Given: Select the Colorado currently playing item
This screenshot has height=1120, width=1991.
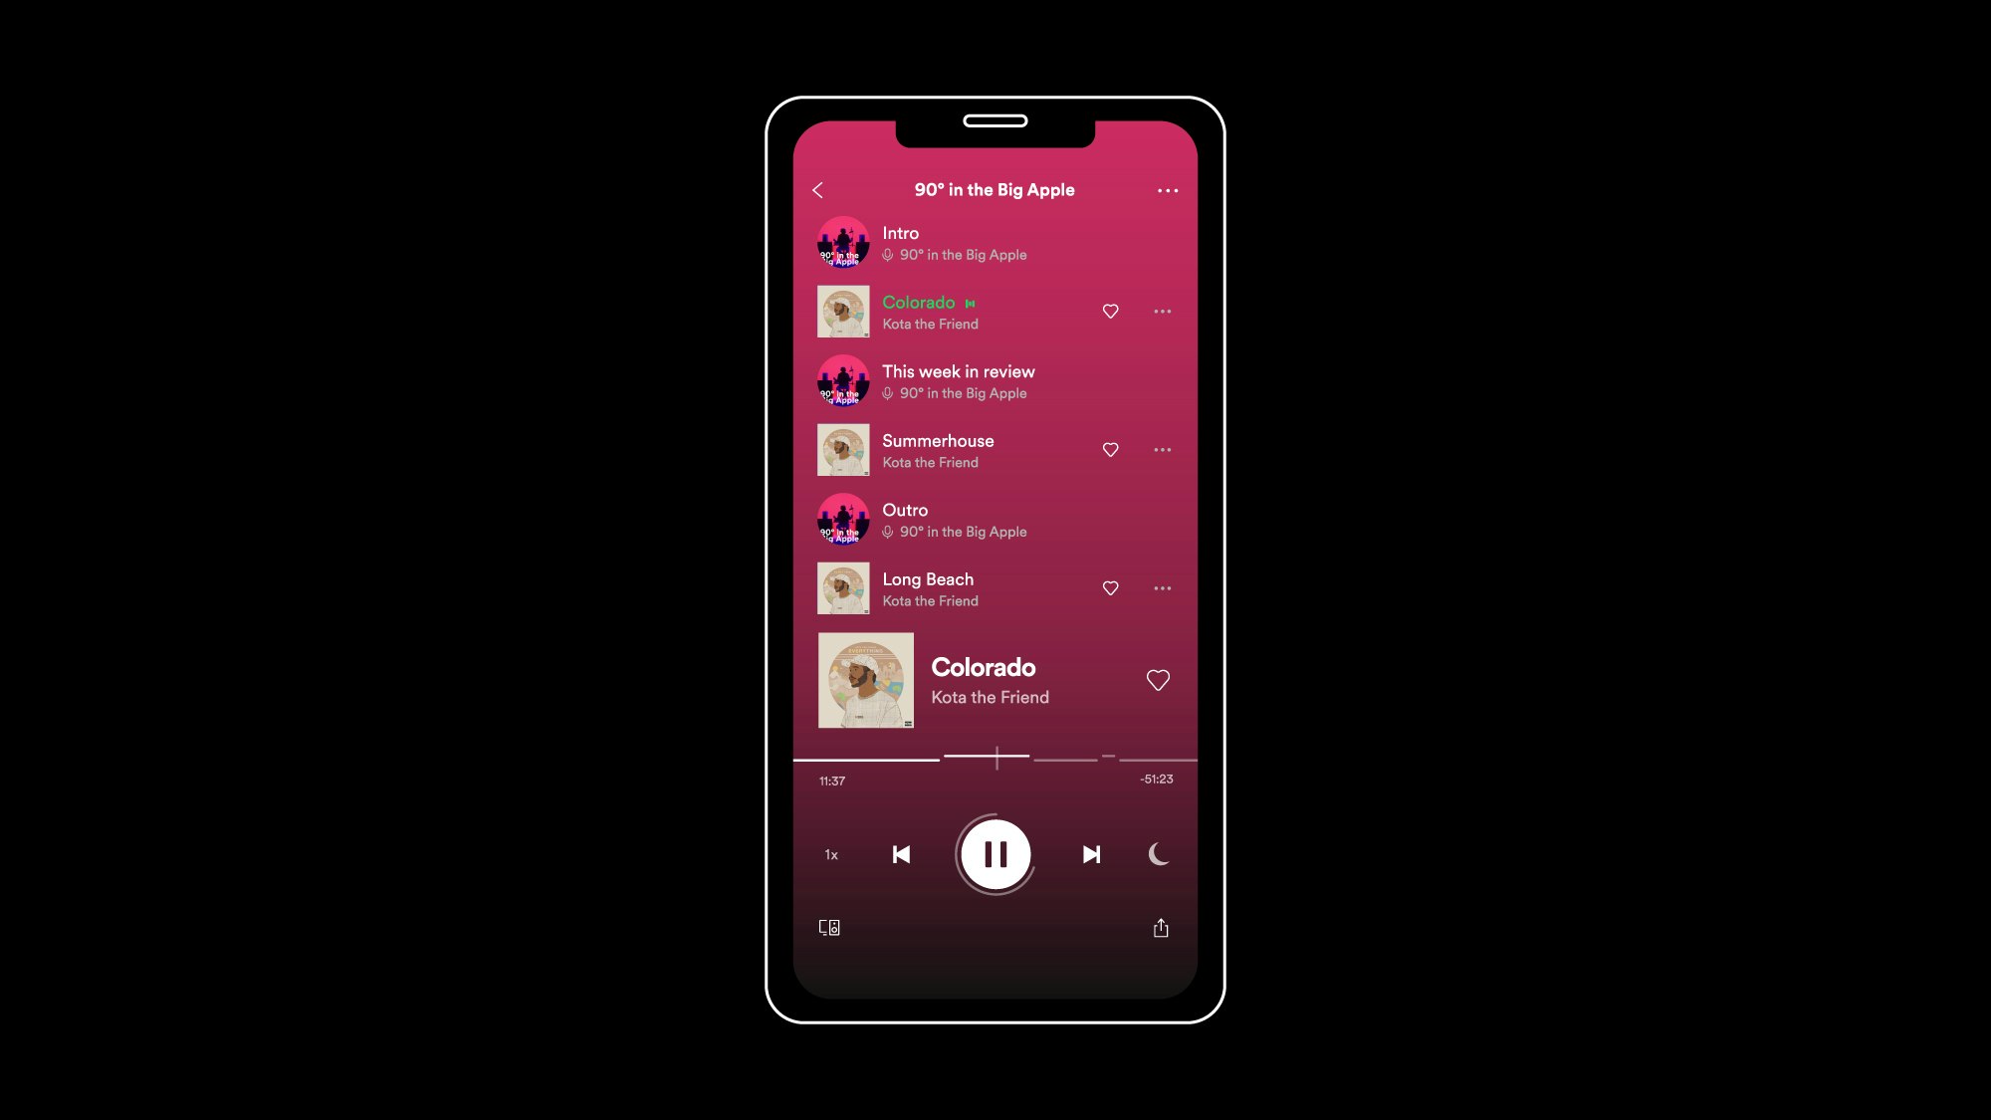Looking at the screenshot, I should tap(995, 311).
